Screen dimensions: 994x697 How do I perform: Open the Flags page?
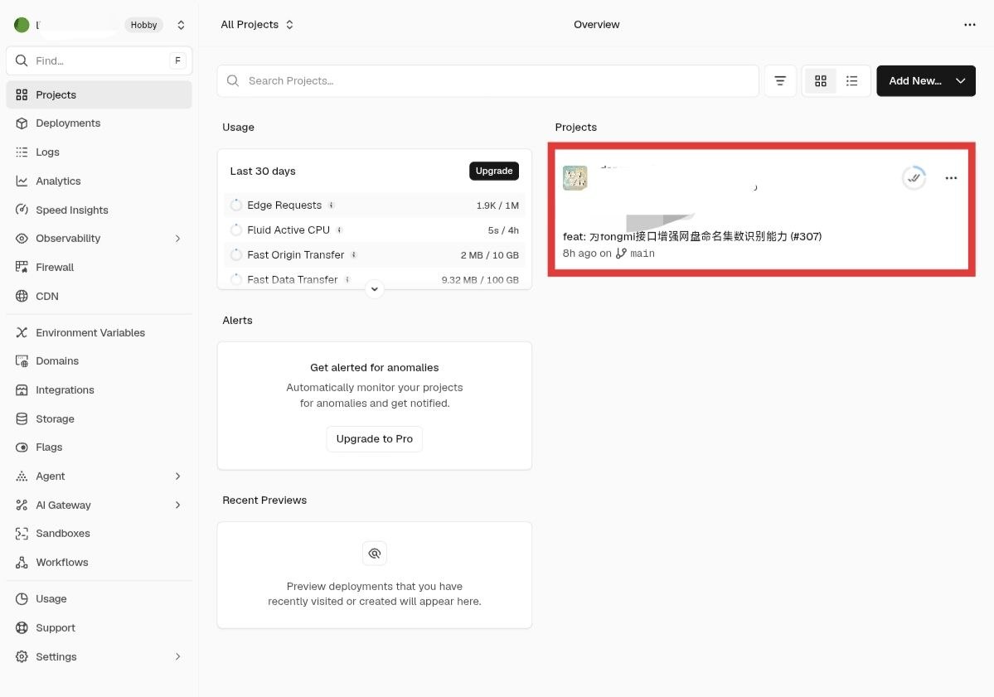pos(99,448)
